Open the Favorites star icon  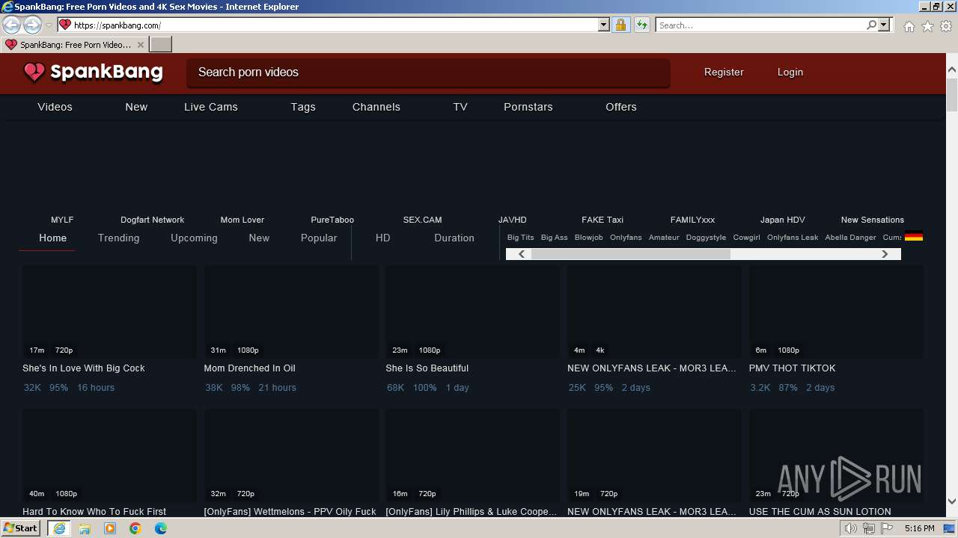point(927,26)
